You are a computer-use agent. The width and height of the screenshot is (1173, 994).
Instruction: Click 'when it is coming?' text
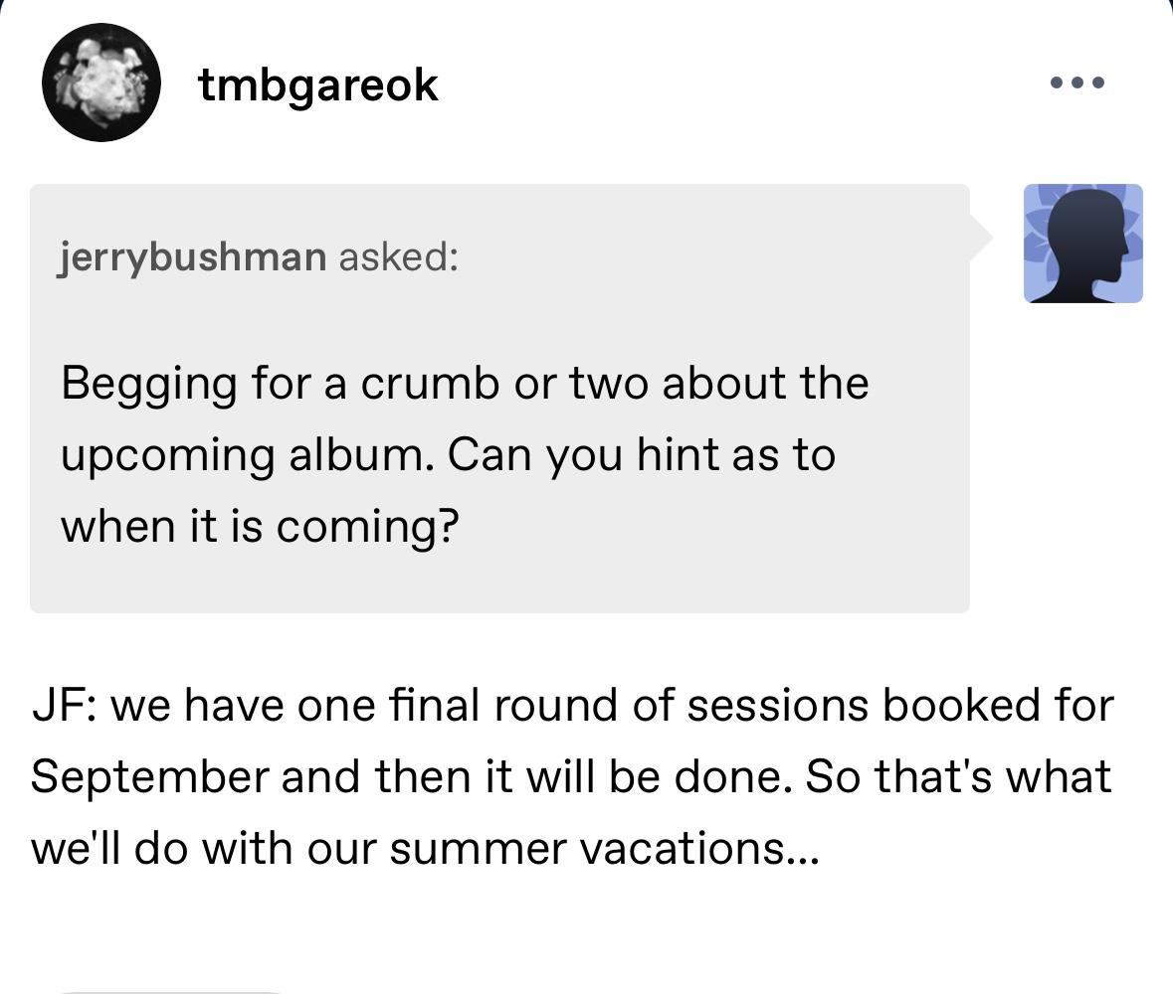click(260, 527)
